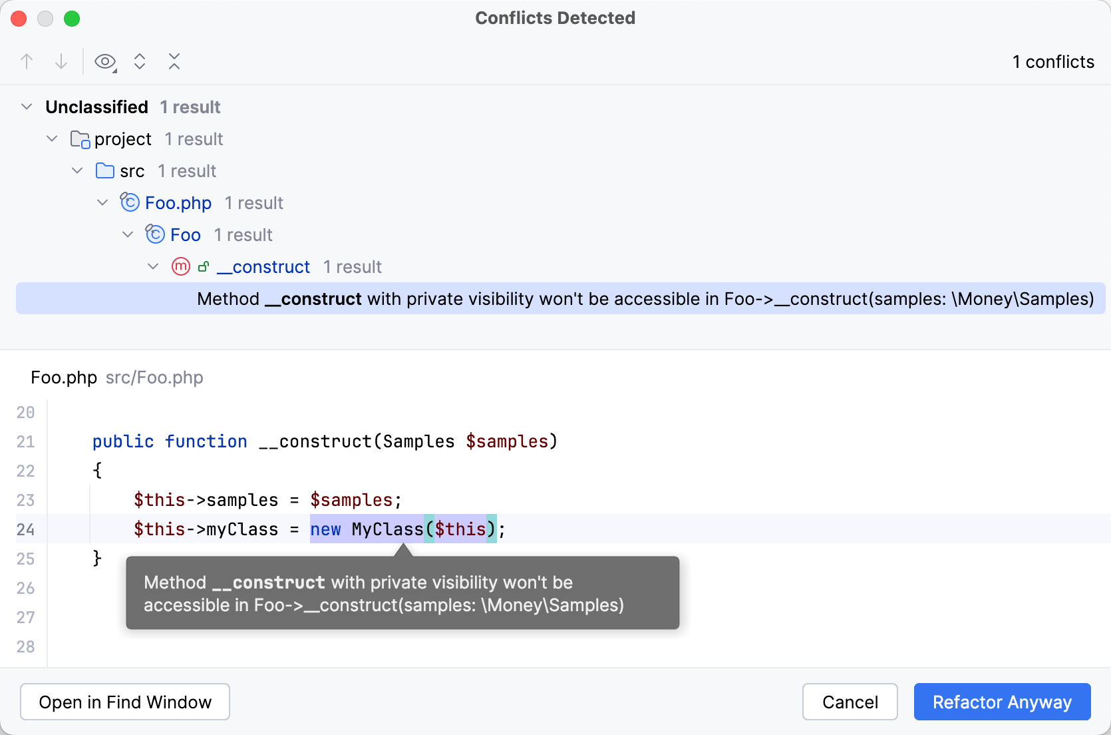1111x735 pixels.
Task: Open results in Find Window
Action: pyautogui.click(x=124, y=702)
